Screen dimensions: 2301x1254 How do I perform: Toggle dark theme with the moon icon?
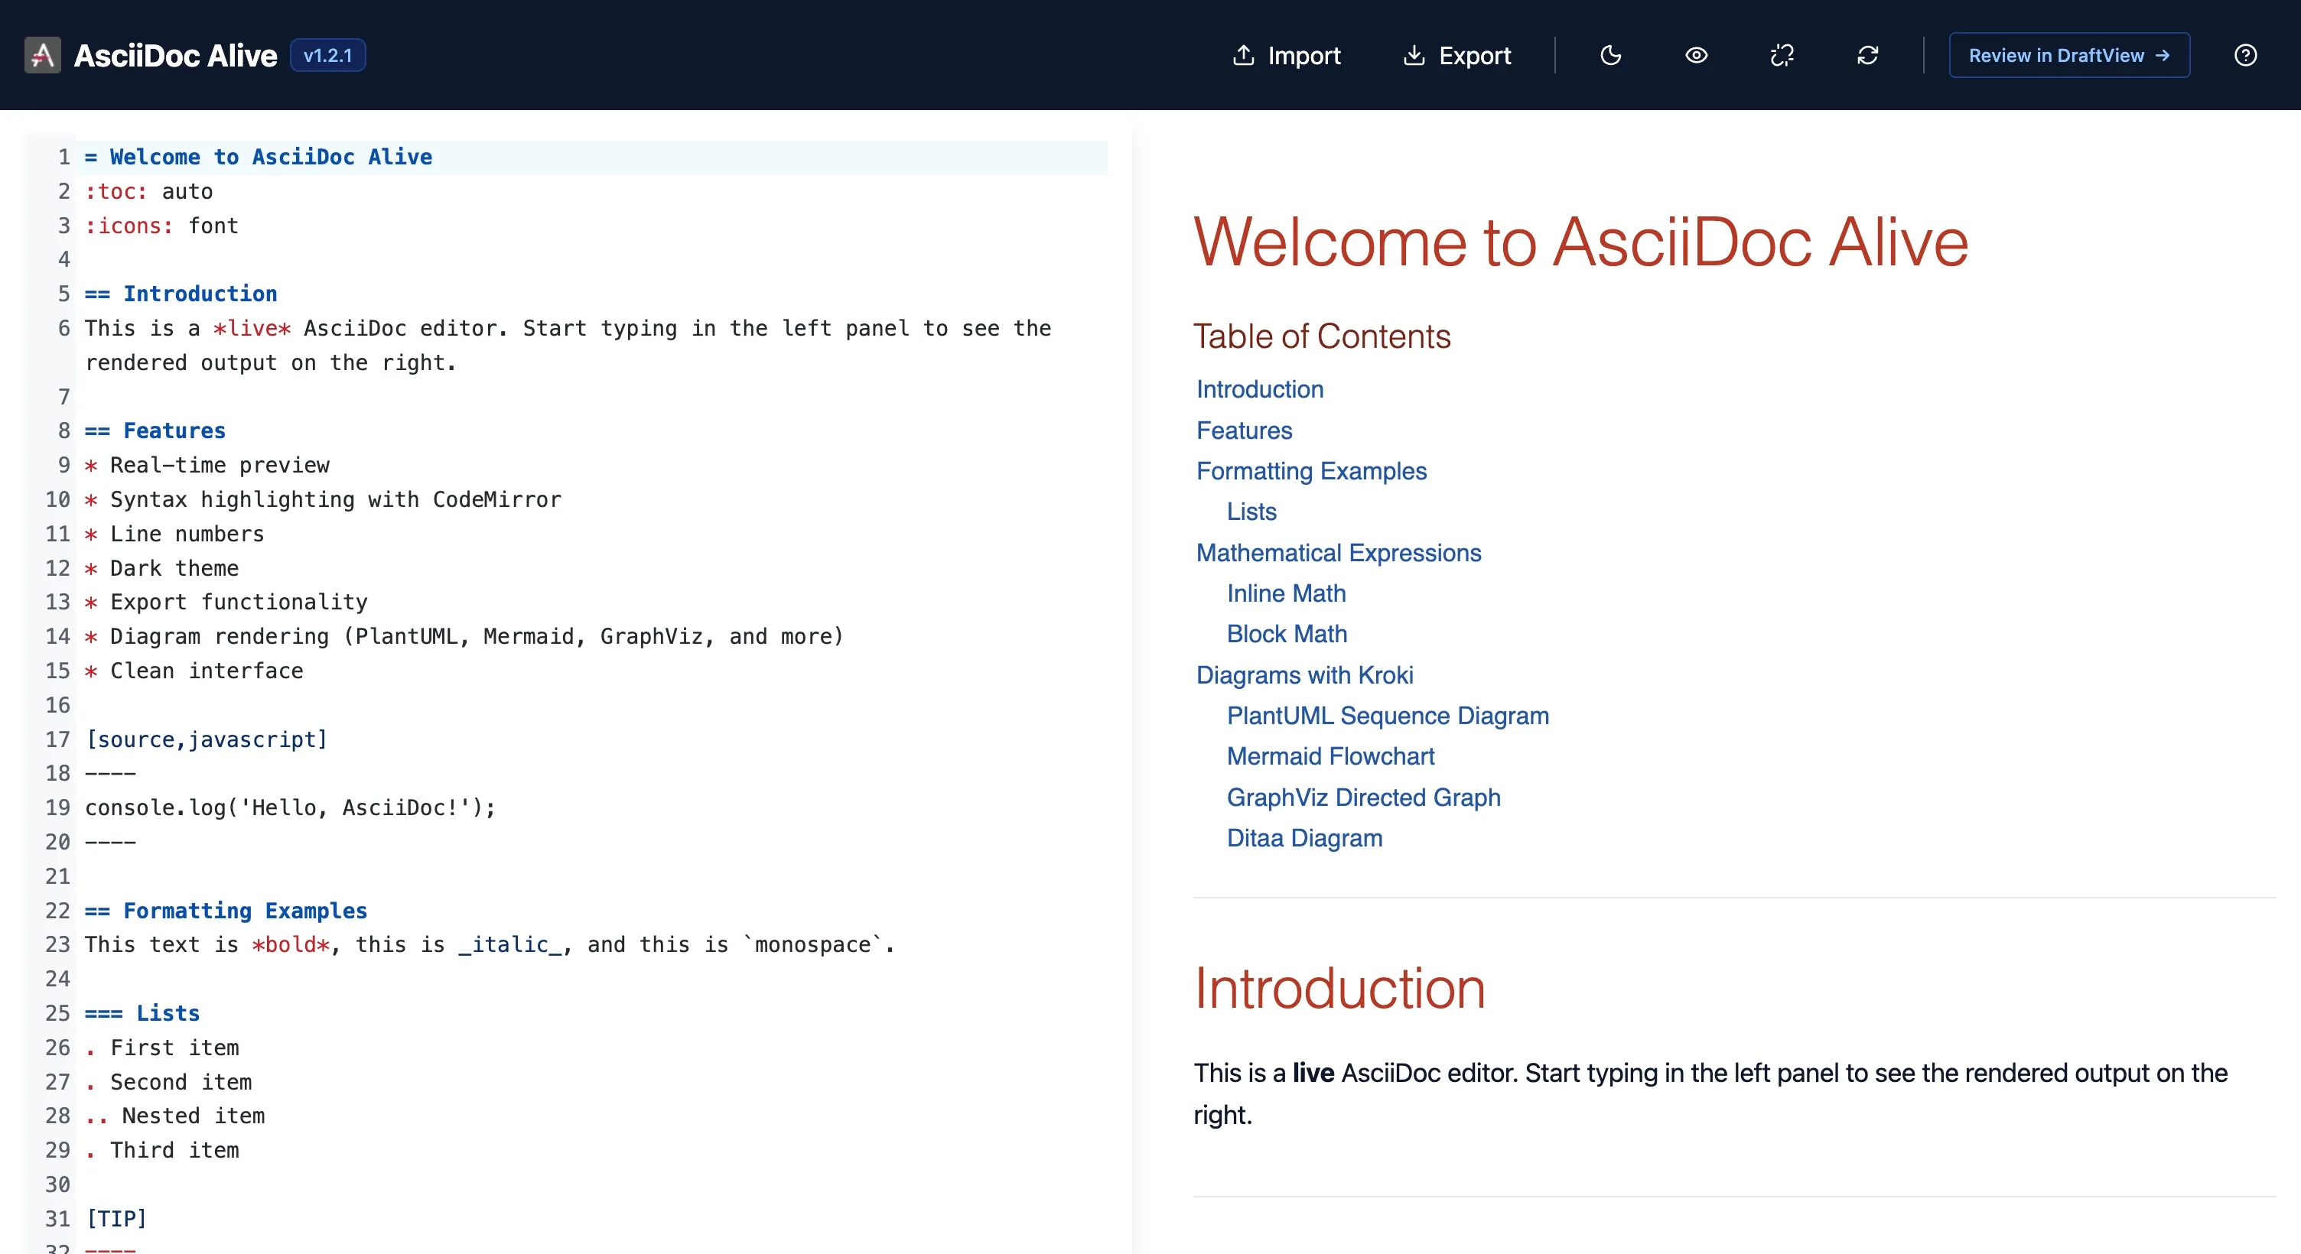[x=1610, y=55]
